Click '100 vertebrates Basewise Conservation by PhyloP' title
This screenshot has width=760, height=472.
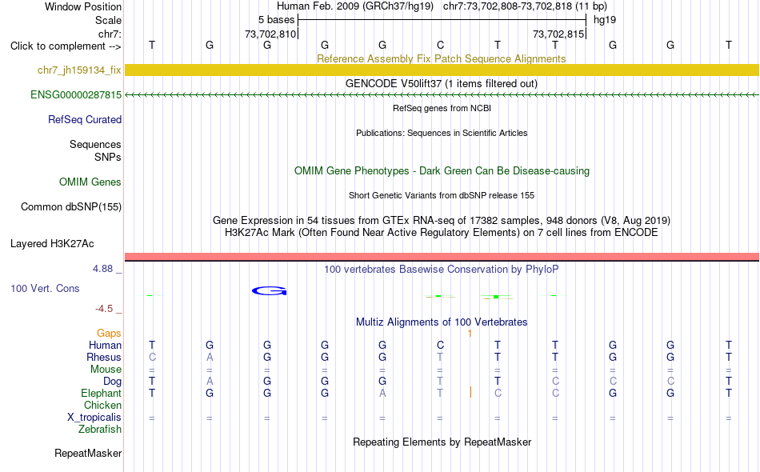[x=442, y=270]
